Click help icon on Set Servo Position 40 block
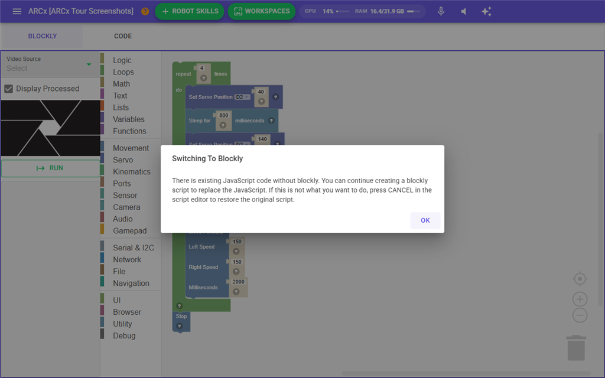This screenshot has height=378, width=605. point(275,97)
